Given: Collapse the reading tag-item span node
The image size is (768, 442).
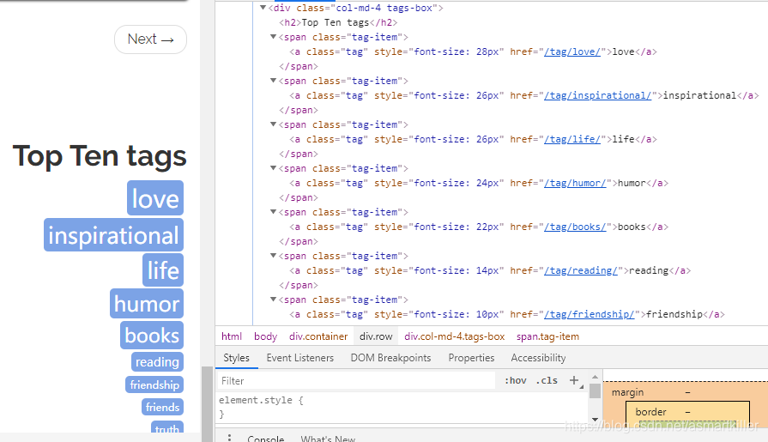Looking at the screenshot, I should point(274,255).
